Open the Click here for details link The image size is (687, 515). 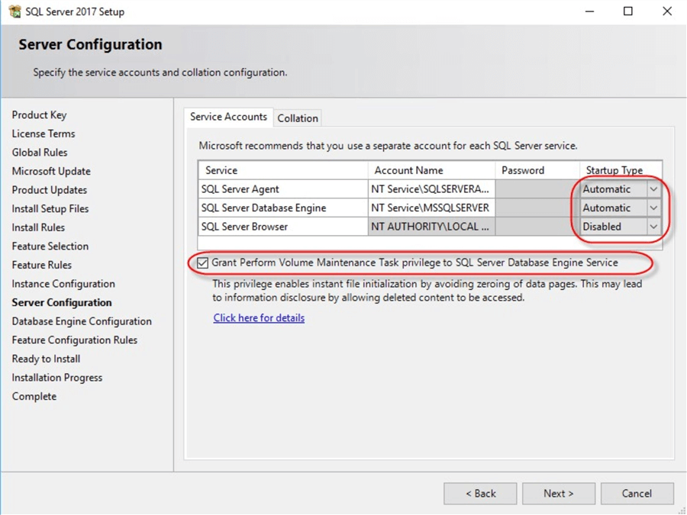click(259, 318)
